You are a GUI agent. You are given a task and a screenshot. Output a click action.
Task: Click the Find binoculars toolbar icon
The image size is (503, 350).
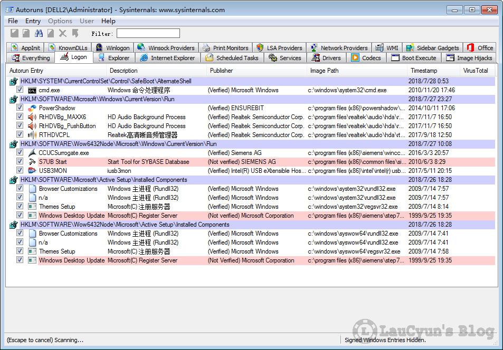coord(39,33)
